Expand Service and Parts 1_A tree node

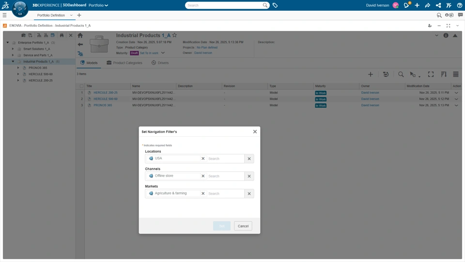pos(13,55)
